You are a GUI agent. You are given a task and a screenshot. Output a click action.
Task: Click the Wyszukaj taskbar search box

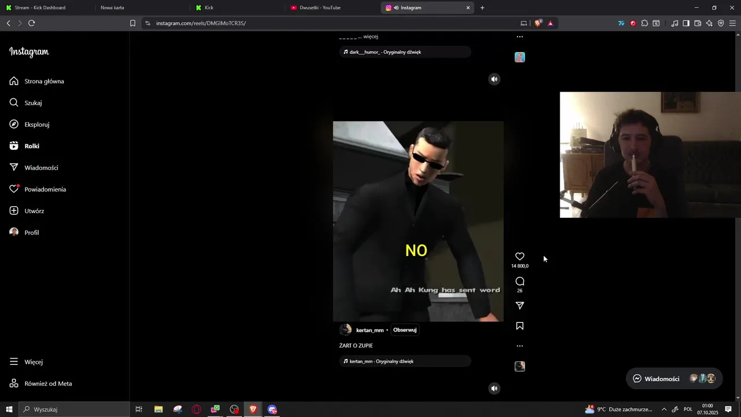click(74, 409)
